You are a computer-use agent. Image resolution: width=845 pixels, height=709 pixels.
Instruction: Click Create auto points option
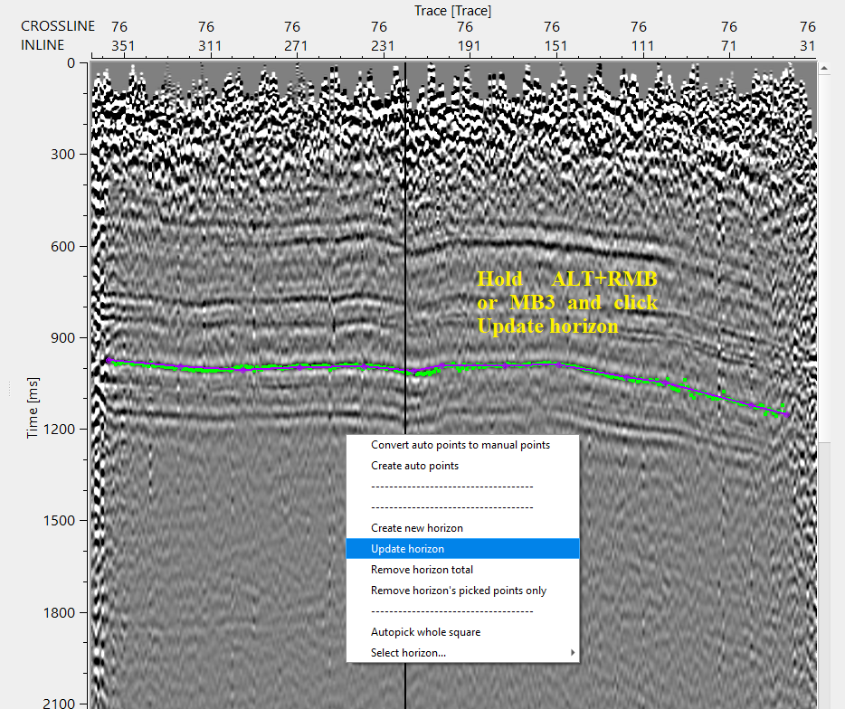414,466
